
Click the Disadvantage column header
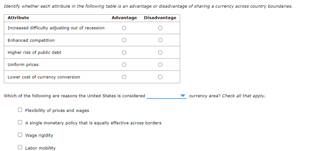(160, 18)
